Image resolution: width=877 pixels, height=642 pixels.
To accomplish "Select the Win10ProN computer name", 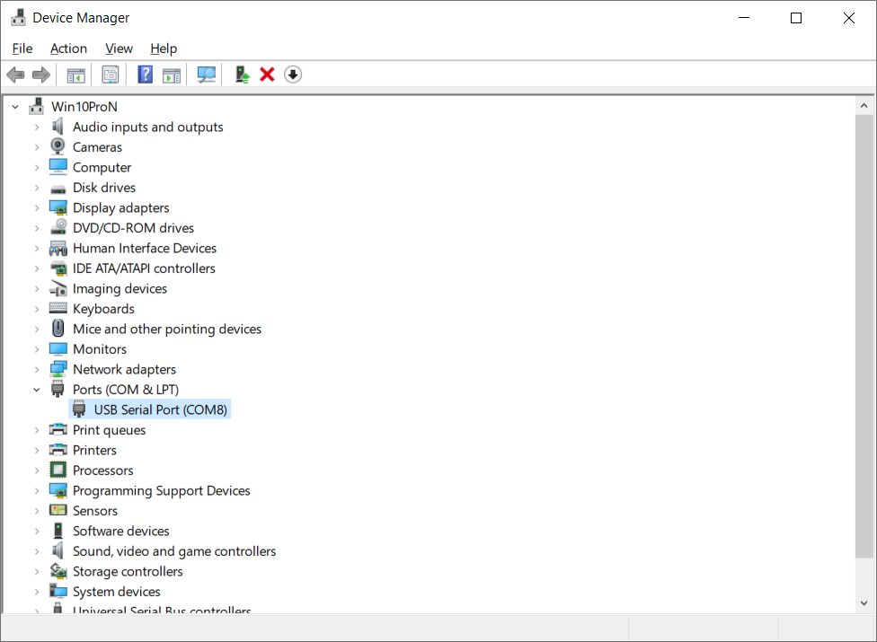I will [x=84, y=106].
